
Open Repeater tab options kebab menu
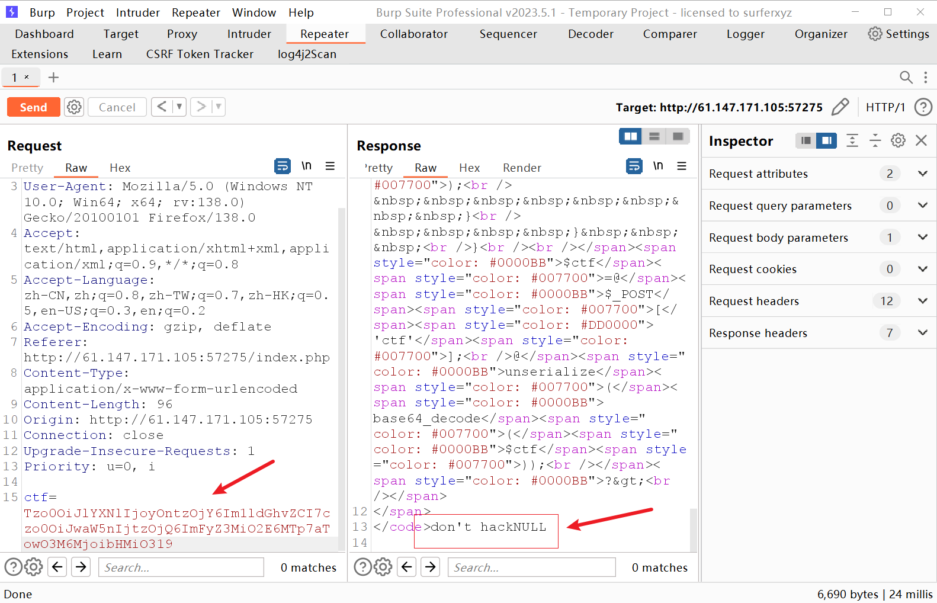tap(926, 77)
